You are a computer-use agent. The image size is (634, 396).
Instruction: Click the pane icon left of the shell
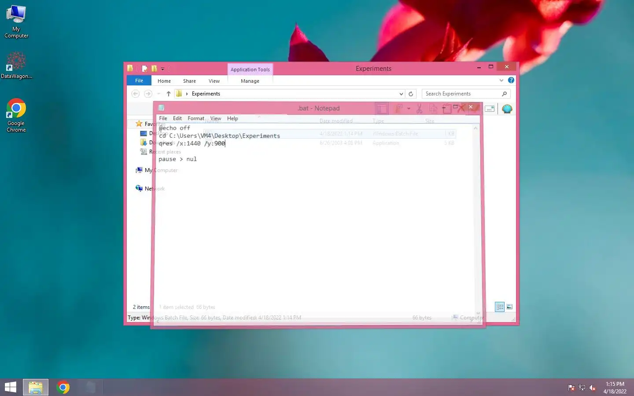pos(490,109)
